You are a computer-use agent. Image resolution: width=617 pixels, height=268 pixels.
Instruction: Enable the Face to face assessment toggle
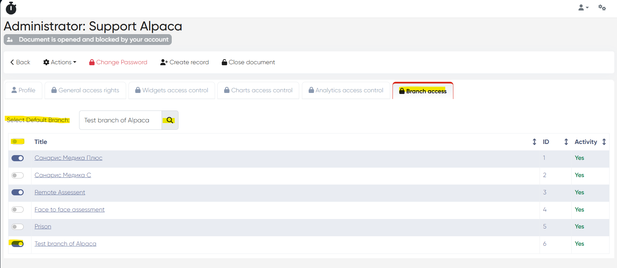click(18, 210)
